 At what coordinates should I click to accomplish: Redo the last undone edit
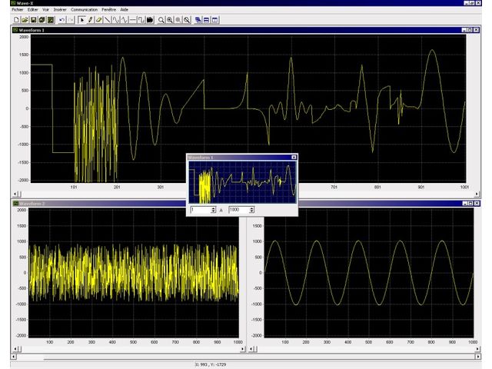pyautogui.click(x=71, y=20)
